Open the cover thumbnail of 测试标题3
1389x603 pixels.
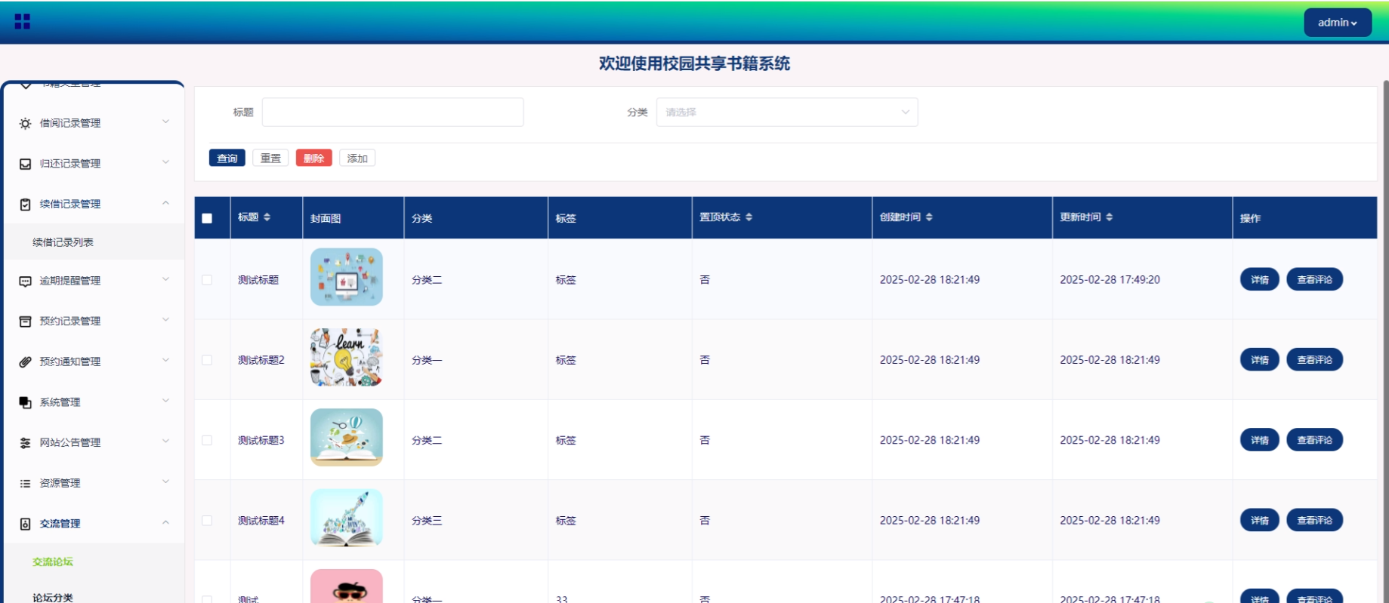coord(347,438)
